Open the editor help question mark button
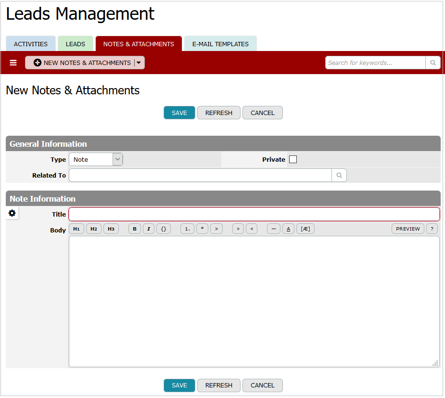 pos(432,229)
